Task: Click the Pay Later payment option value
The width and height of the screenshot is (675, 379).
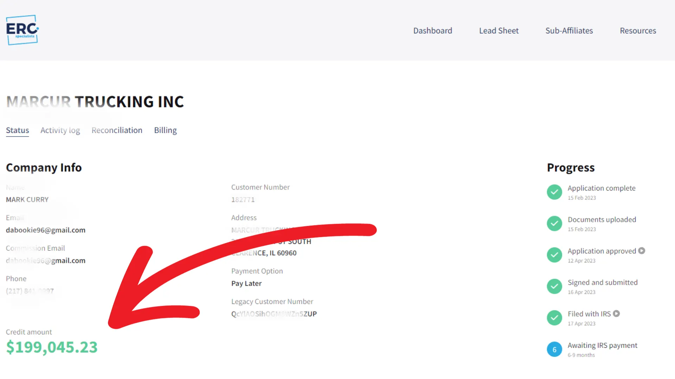Action: point(246,283)
